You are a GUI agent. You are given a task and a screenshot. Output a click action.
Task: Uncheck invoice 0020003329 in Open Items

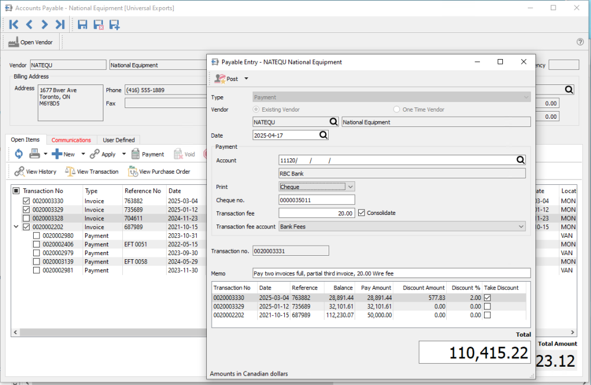27,210
